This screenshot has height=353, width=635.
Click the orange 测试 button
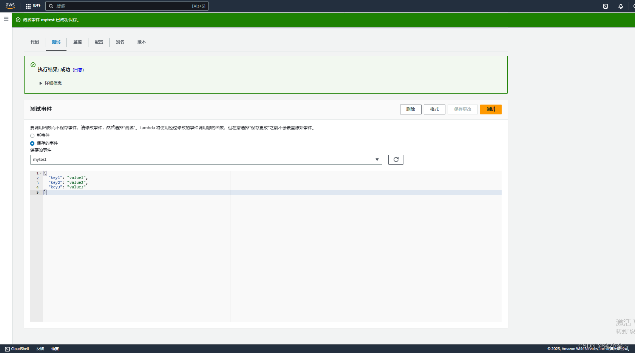pos(491,109)
